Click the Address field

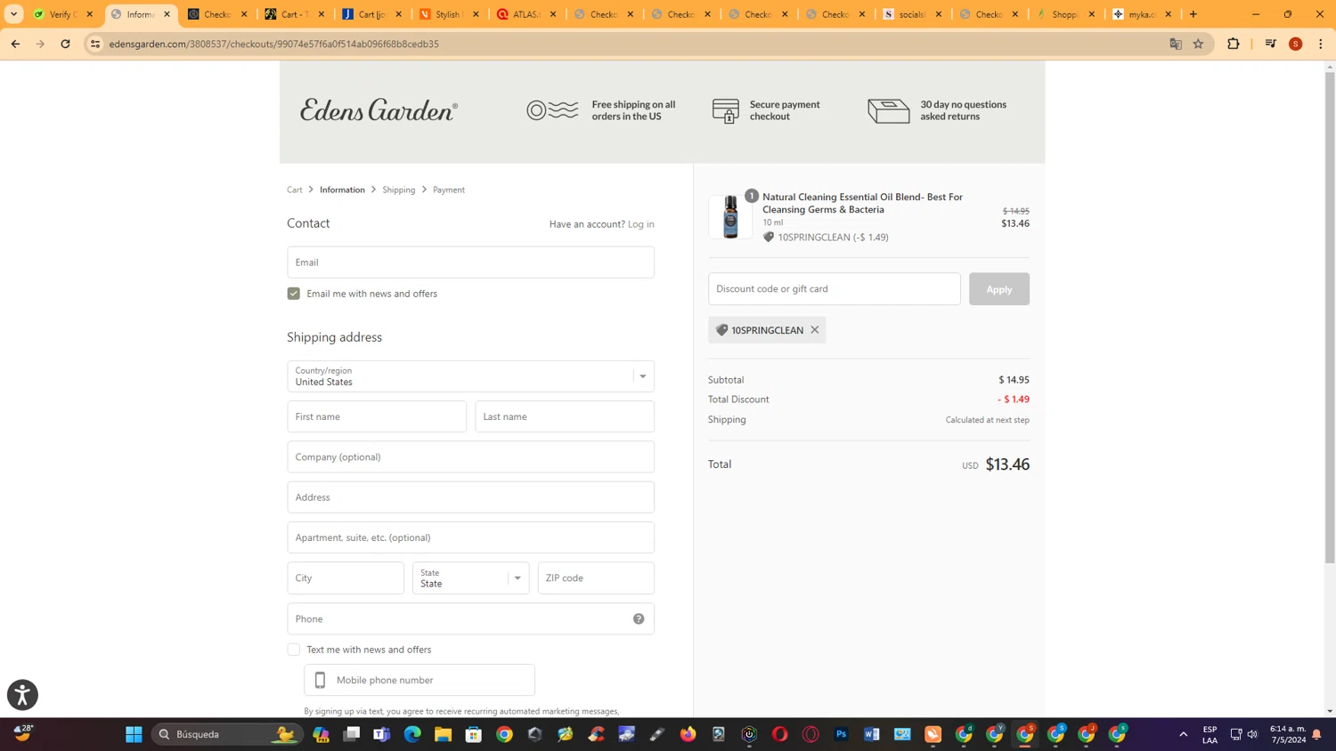coord(470,497)
